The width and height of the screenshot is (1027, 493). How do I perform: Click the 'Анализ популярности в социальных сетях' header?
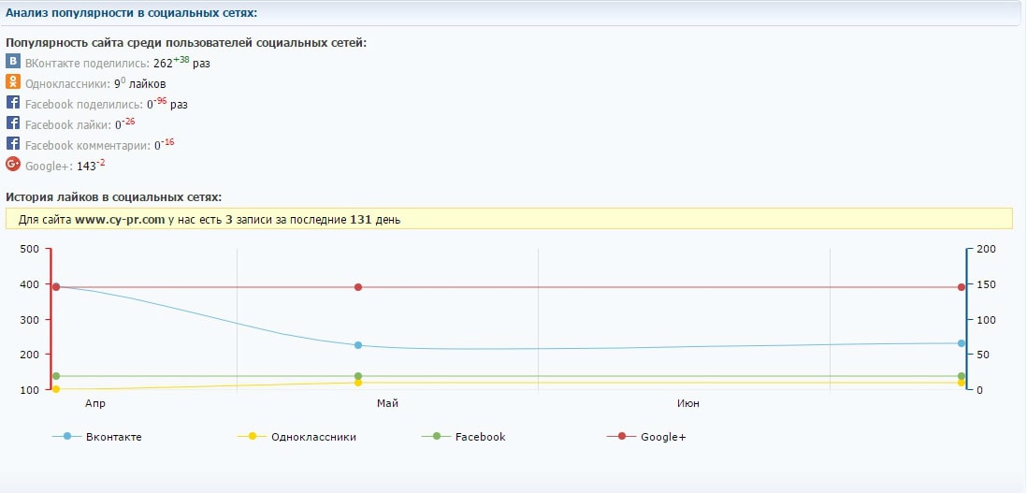[x=132, y=12]
